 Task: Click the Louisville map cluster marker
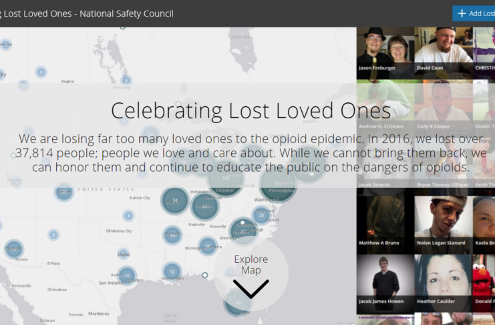205,207
